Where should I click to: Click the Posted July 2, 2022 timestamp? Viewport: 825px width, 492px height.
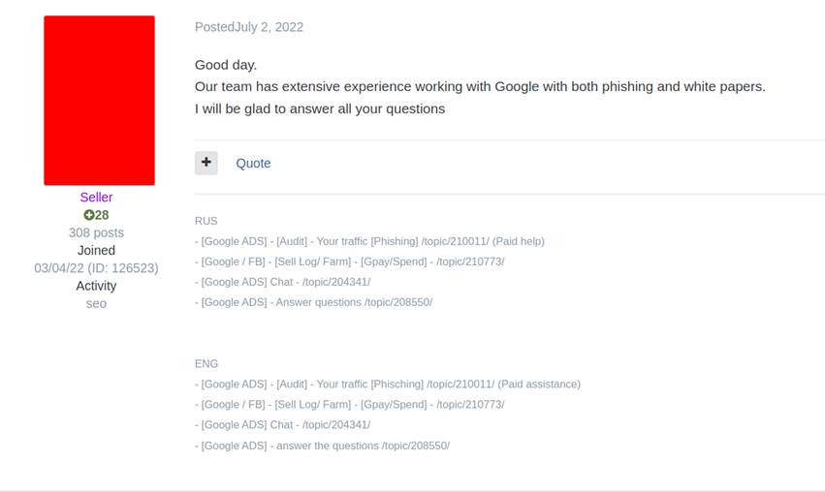tap(249, 27)
